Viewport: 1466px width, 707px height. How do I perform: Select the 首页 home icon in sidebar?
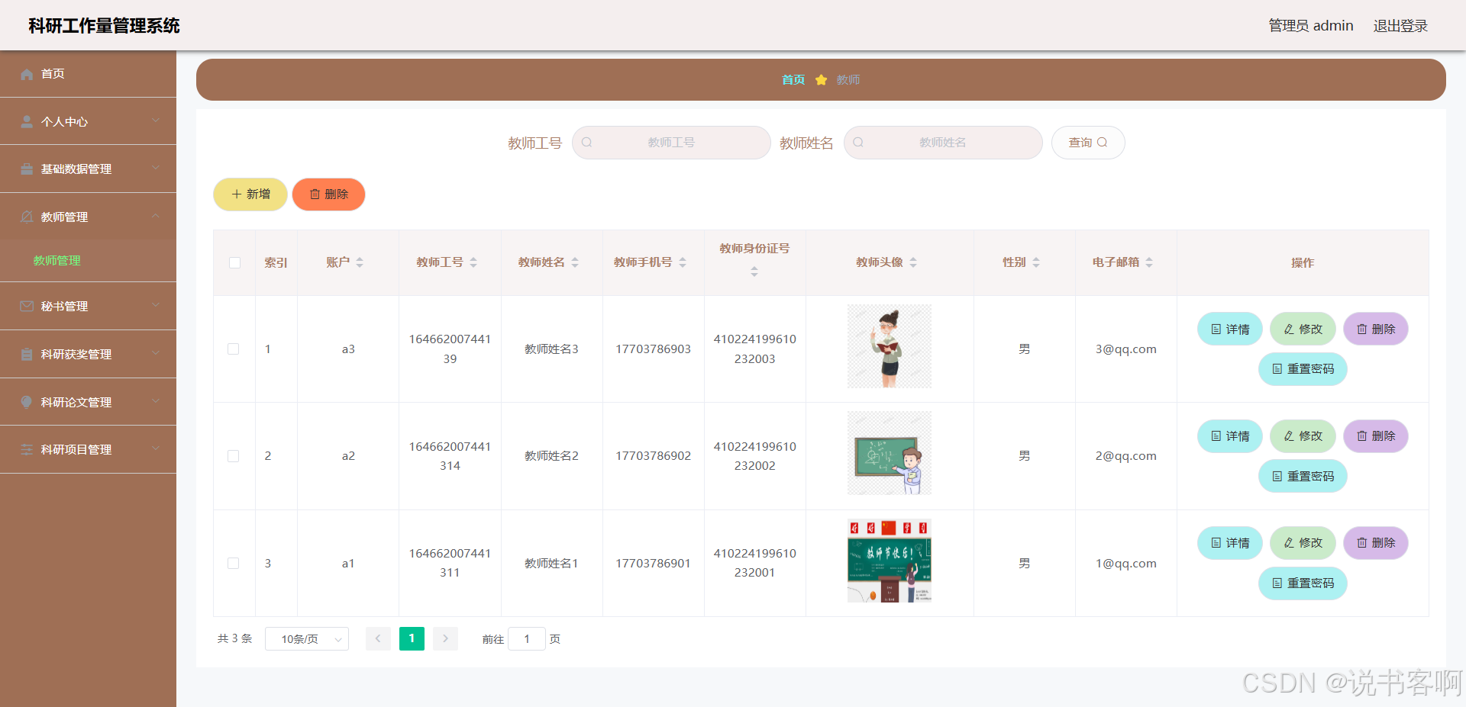(27, 73)
